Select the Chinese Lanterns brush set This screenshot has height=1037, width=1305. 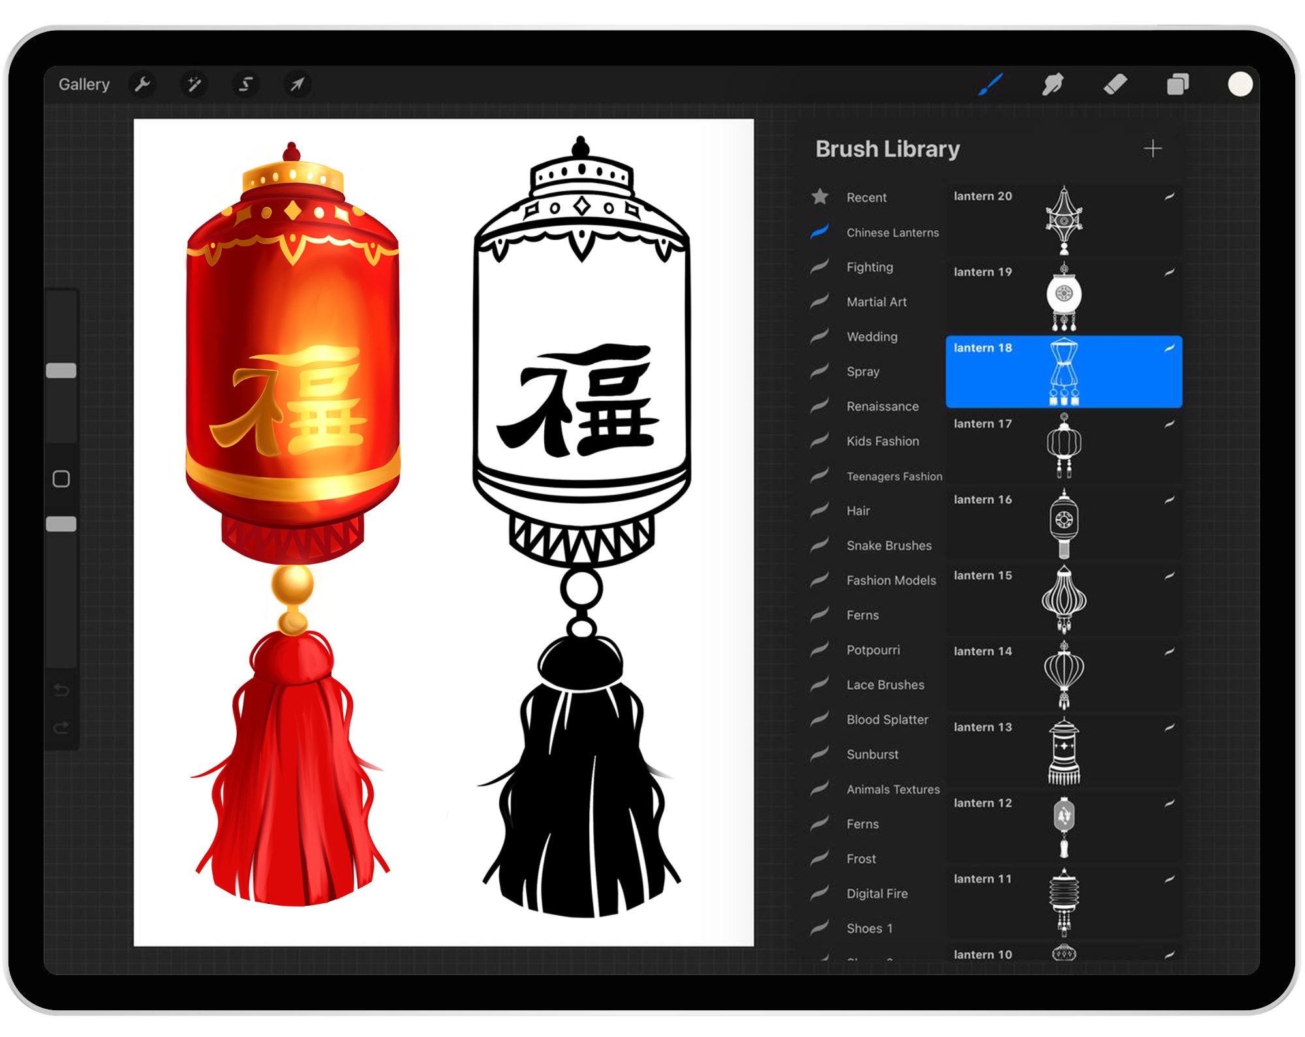893,233
